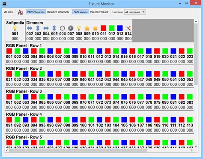Click the Dimmers blue swatch for channel 013
Screen dimensions: 203x159
click(120, 28)
